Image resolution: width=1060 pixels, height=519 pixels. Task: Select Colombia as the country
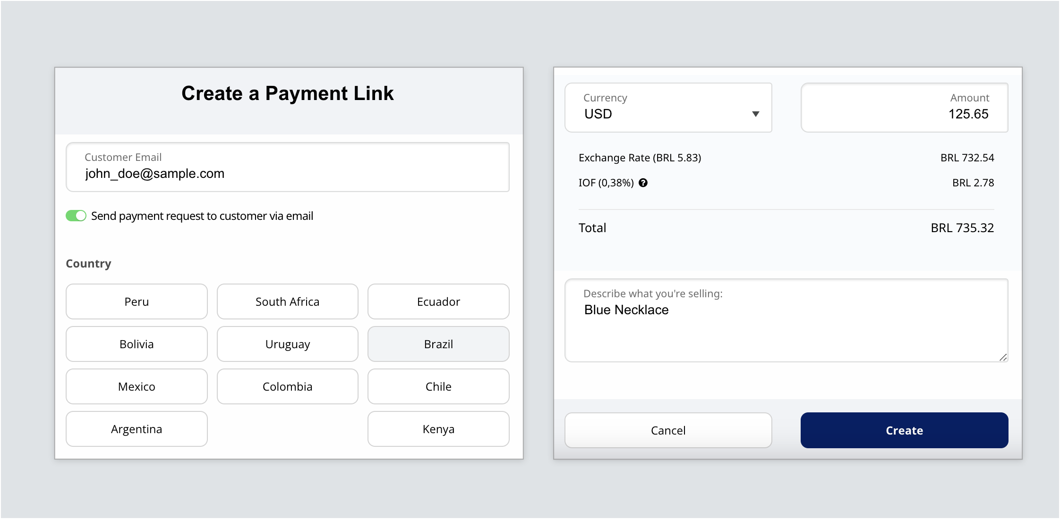click(287, 386)
